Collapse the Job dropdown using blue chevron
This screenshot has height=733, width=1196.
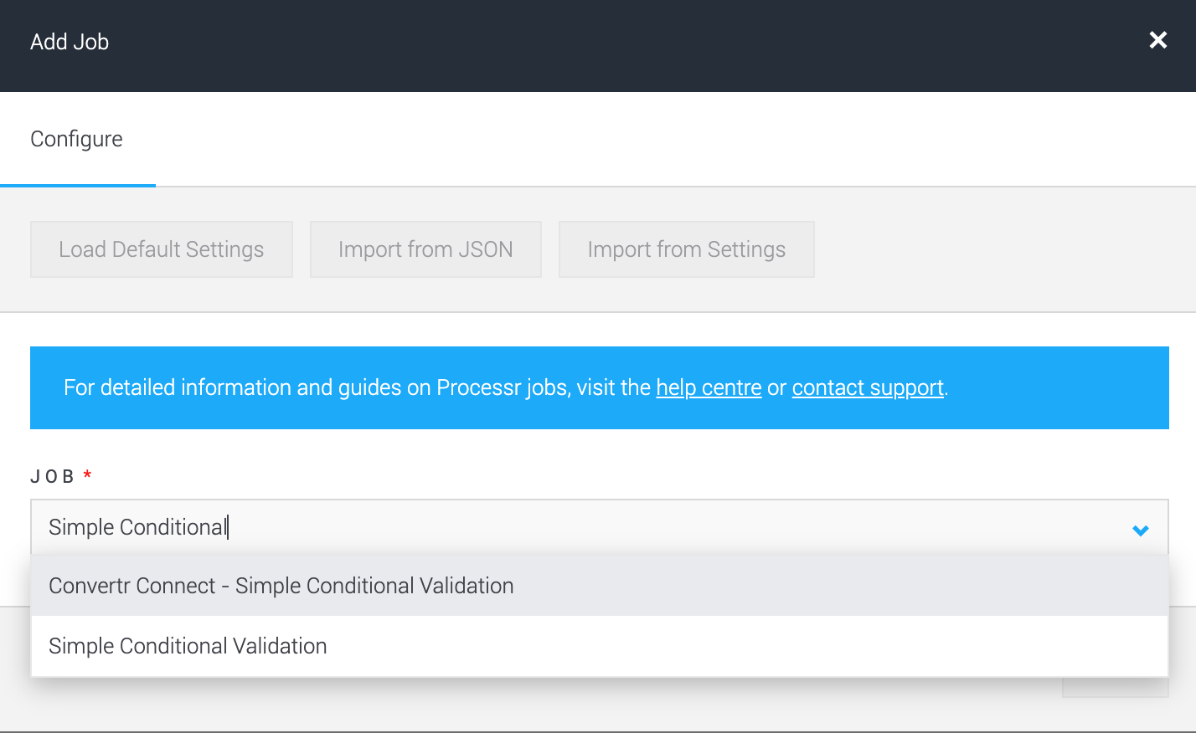(1141, 530)
